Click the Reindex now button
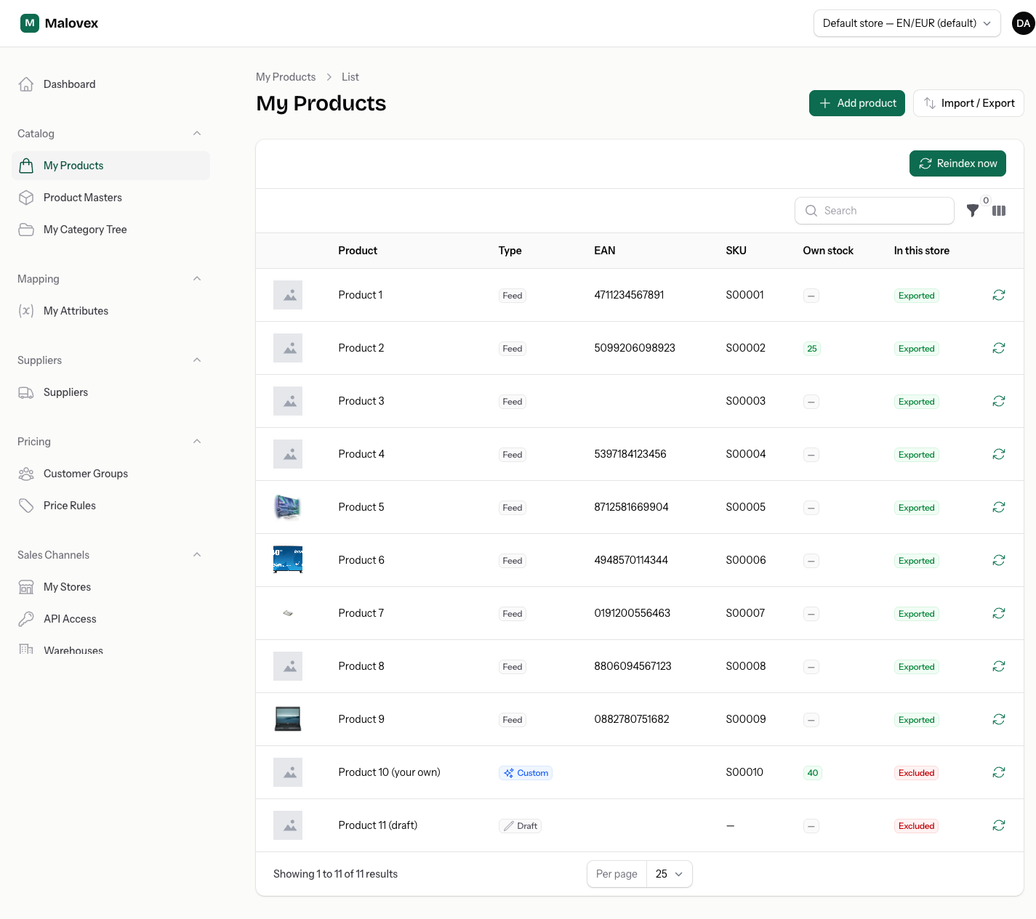Image resolution: width=1036 pixels, height=919 pixels. [x=957, y=163]
